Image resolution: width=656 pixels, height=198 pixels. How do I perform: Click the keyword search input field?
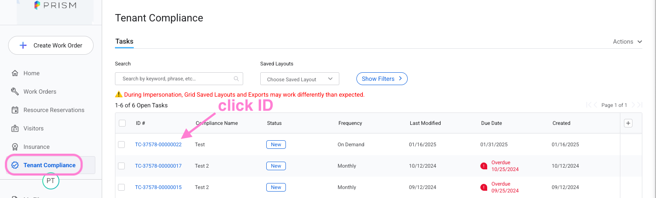click(175, 79)
